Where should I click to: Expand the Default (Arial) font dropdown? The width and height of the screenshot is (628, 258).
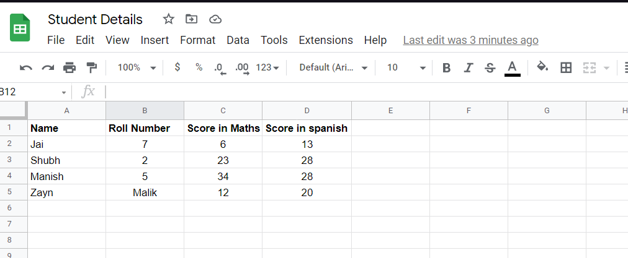[x=333, y=67]
